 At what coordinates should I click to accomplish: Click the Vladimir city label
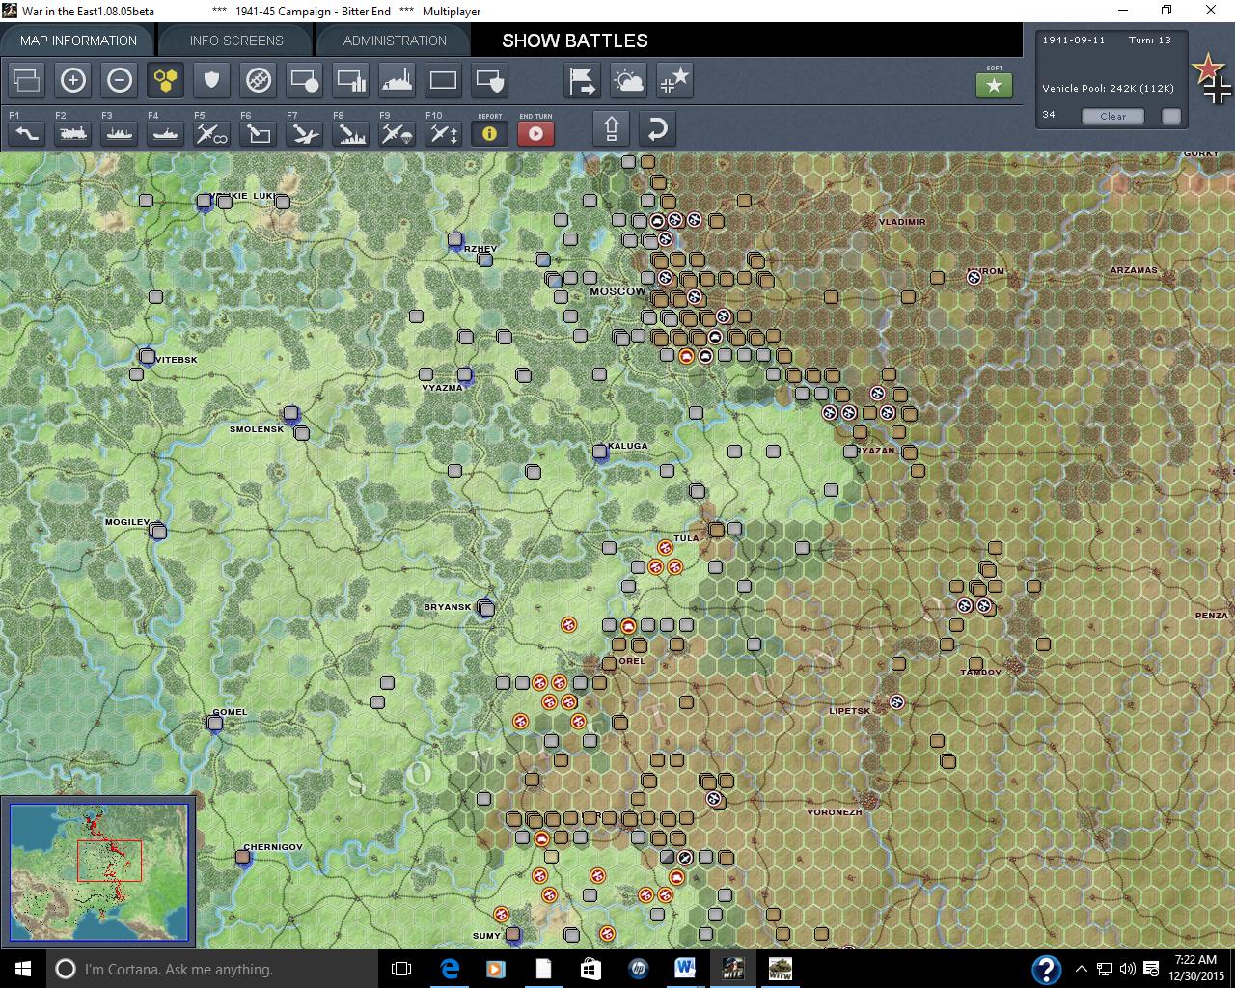[902, 222]
